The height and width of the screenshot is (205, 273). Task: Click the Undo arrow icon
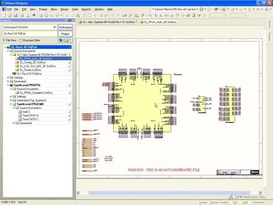click(x=113, y=15)
